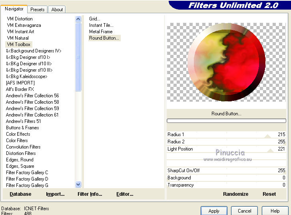The width and height of the screenshot is (291, 215).
Task: Click the Database button
Action: (x=20, y=194)
